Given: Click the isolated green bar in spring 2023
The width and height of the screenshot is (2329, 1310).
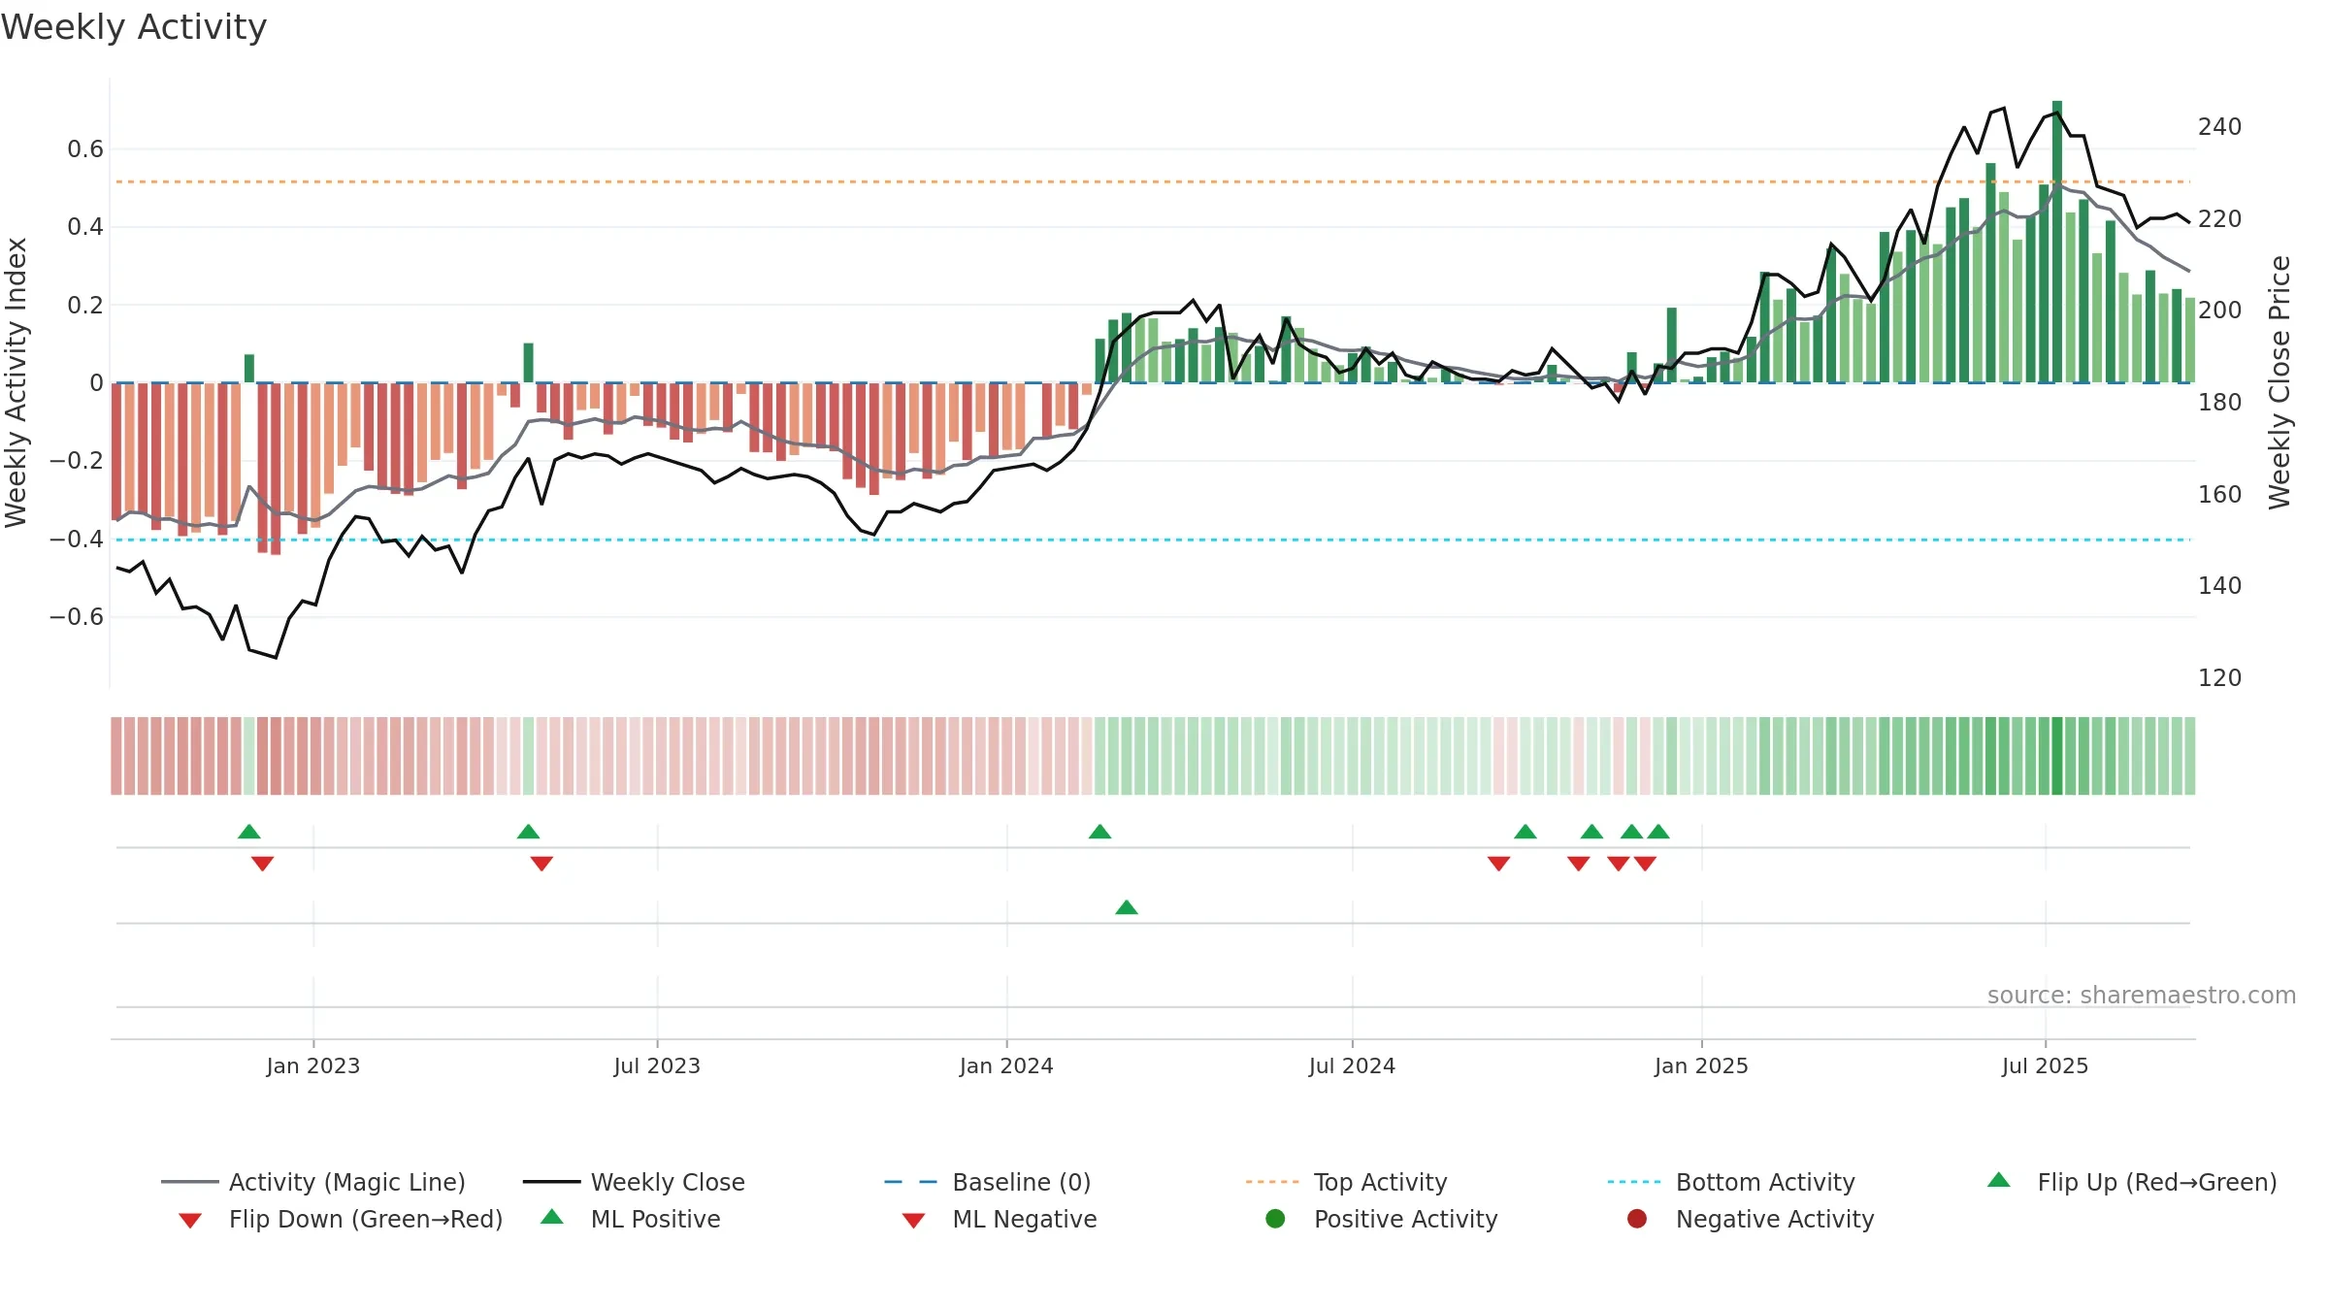Looking at the screenshot, I should point(528,363).
